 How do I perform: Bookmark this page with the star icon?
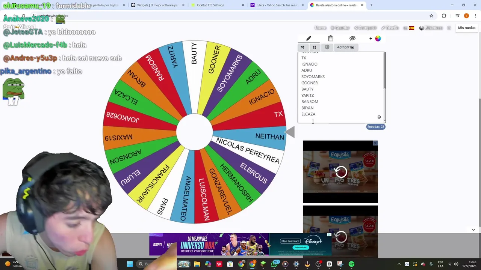click(431, 16)
